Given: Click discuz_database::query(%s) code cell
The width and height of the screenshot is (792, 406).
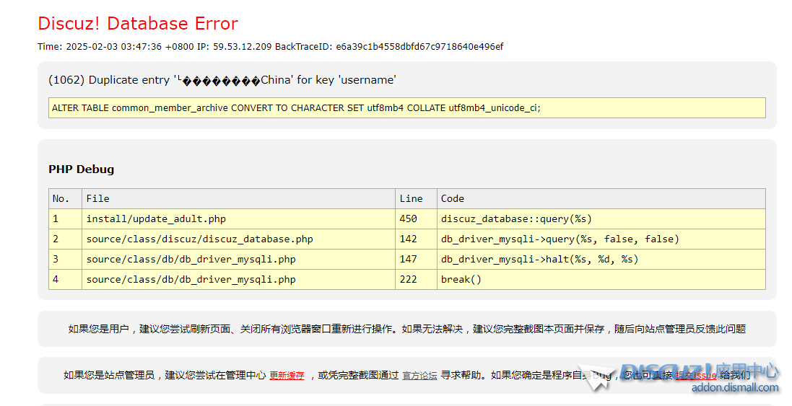Looking at the screenshot, I should tap(601, 219).
